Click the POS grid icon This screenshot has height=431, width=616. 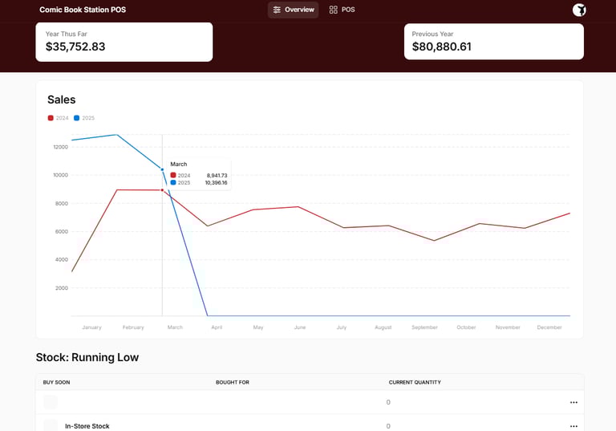pyautogui.click(x=334, y=10)
